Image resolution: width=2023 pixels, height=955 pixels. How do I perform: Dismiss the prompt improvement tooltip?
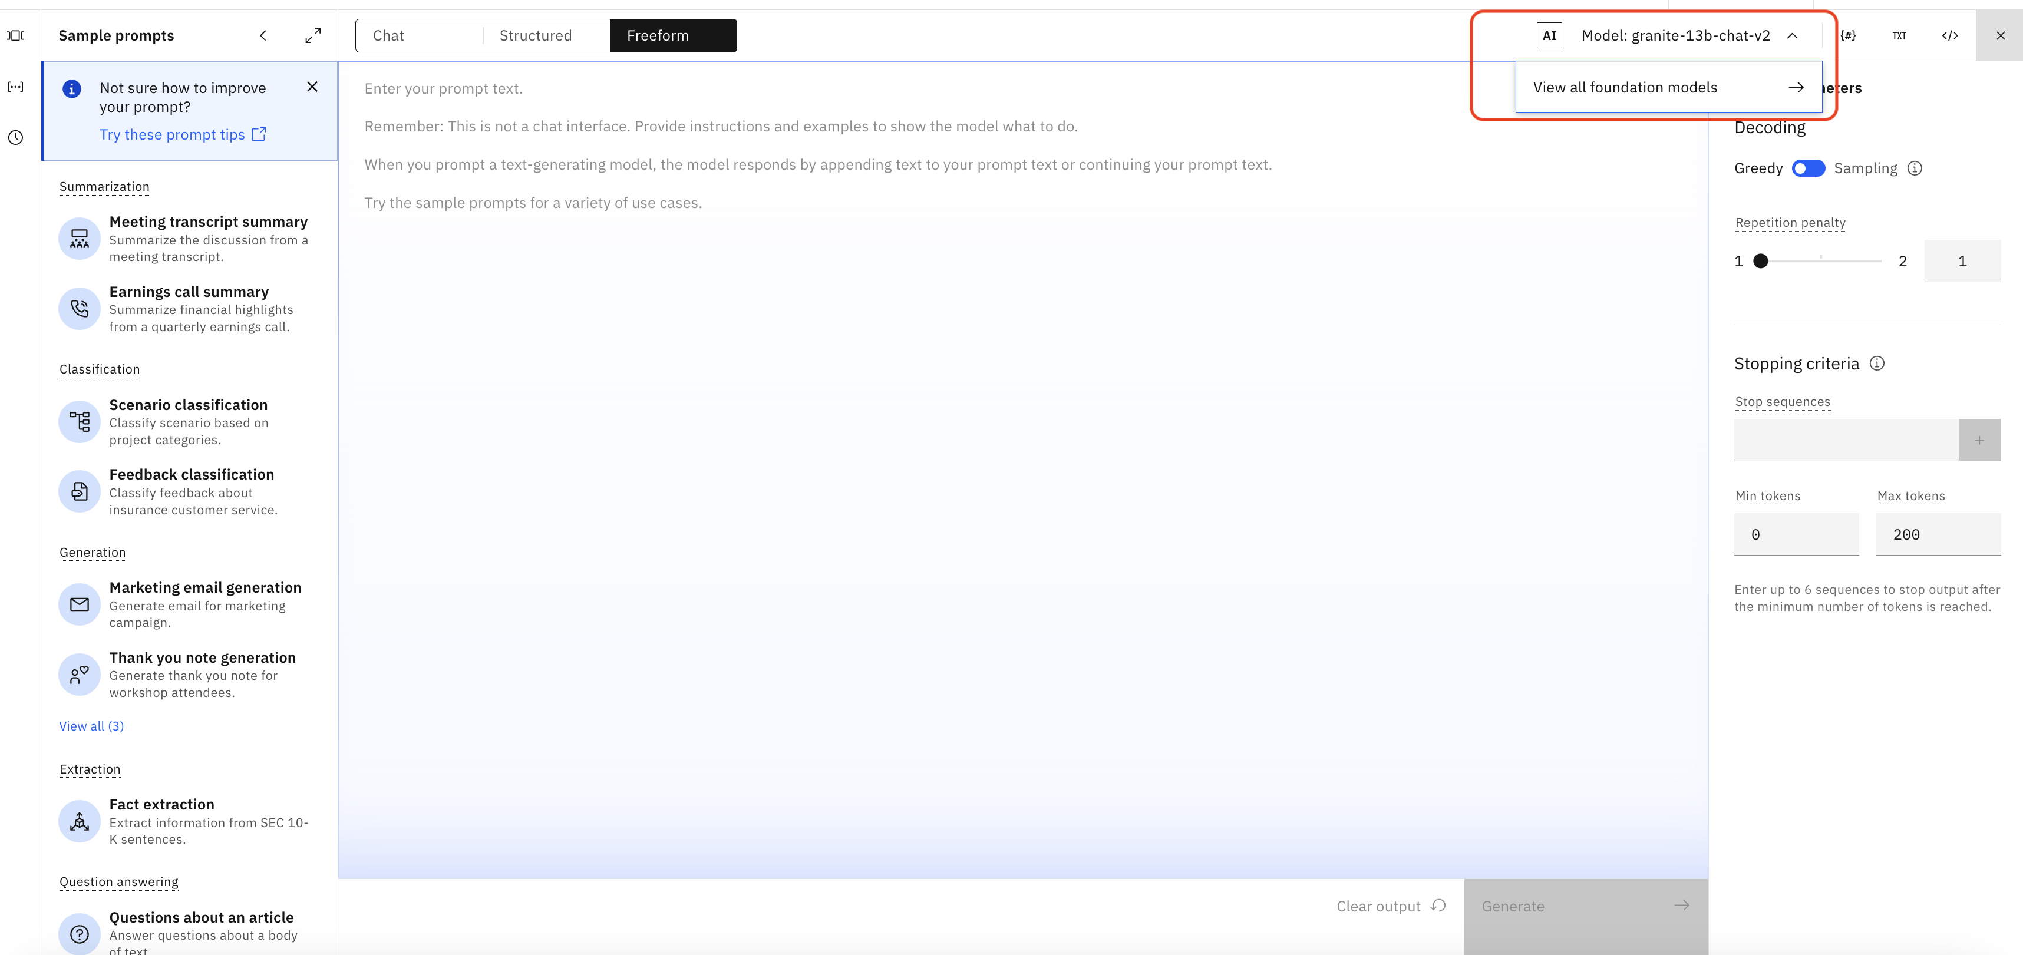pyautogui.click(x=313, y=87)
